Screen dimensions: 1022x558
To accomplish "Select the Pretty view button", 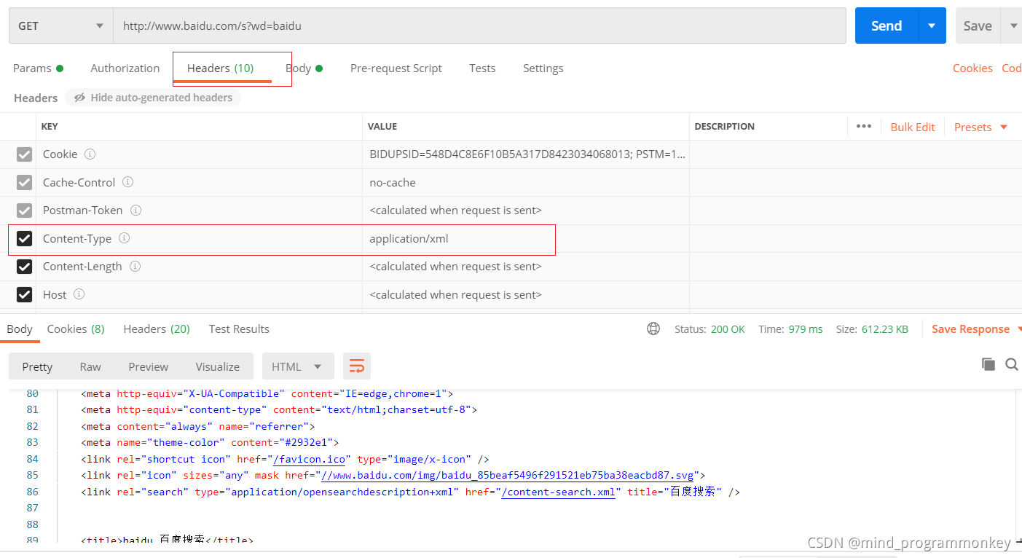I will (x=37, y=366).
